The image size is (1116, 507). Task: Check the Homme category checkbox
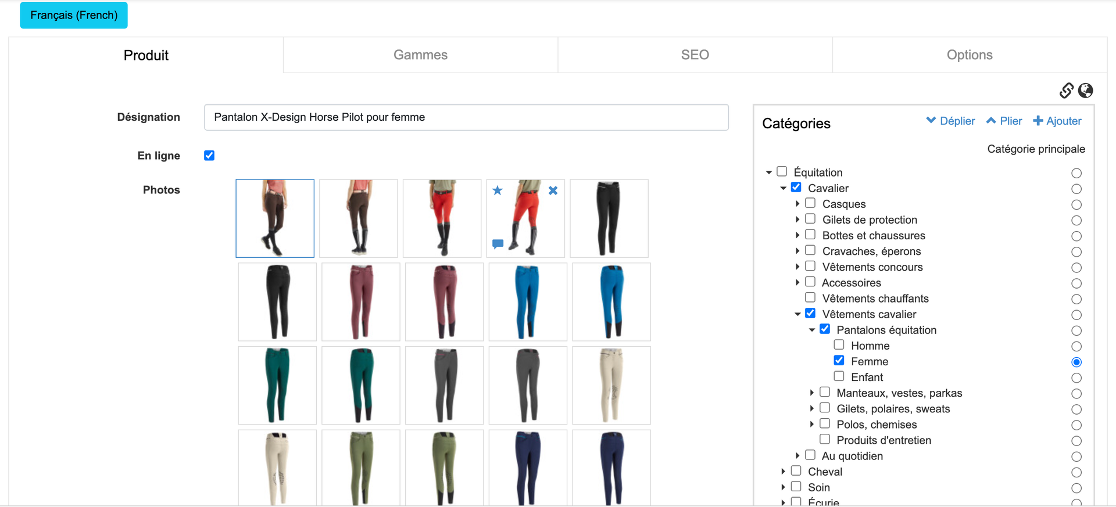839,345
